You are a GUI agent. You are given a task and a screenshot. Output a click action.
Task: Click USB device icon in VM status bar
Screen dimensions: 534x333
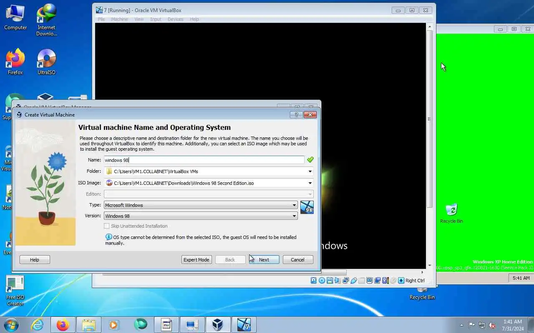[354, 281]
